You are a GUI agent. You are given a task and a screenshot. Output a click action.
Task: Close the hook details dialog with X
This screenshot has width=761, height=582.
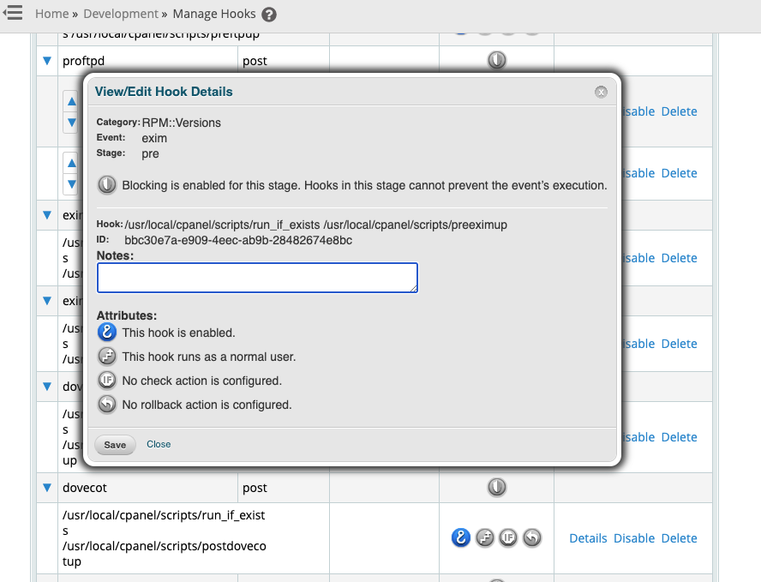[x=601, y=93]
